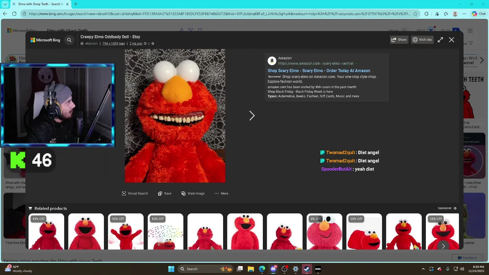The height and width of the screenshot is (275, 489).
Task: Open the Visit site button
Action: pos(422,40)
